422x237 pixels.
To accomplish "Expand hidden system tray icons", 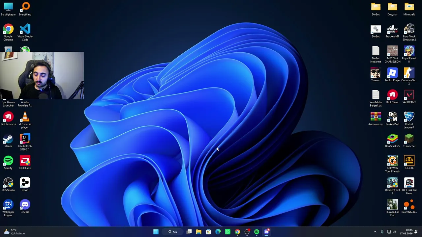I will tap(375, 232).
